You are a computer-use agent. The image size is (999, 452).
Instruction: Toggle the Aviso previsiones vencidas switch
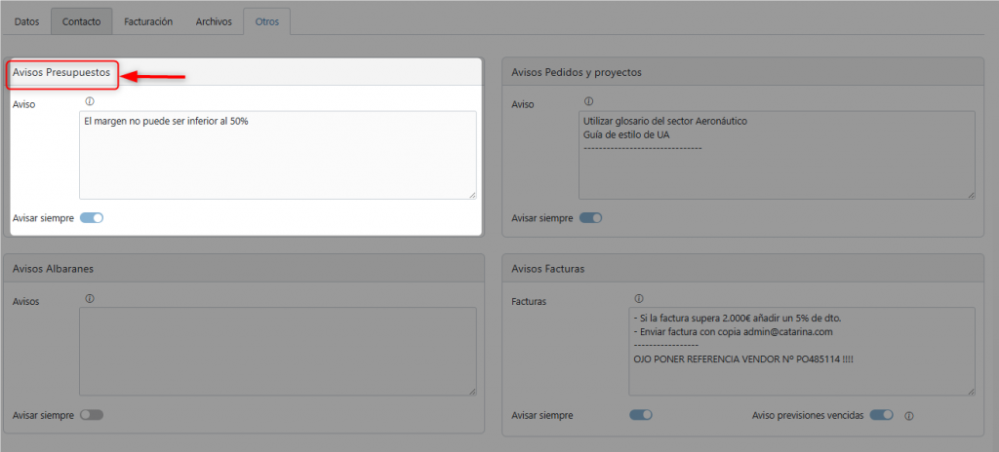click(x=881, y=415)
